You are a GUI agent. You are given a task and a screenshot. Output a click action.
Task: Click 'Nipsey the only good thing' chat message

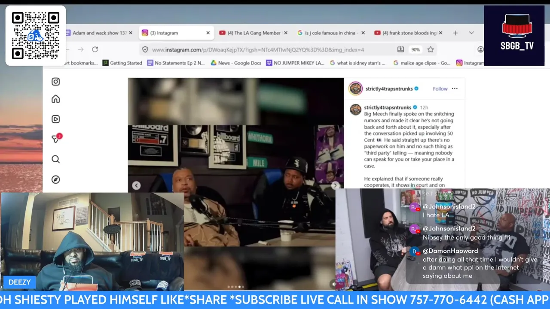466,237
